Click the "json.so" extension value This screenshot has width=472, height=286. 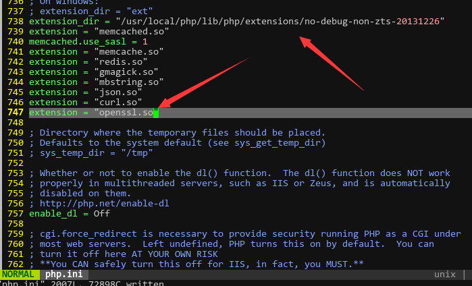117,92
